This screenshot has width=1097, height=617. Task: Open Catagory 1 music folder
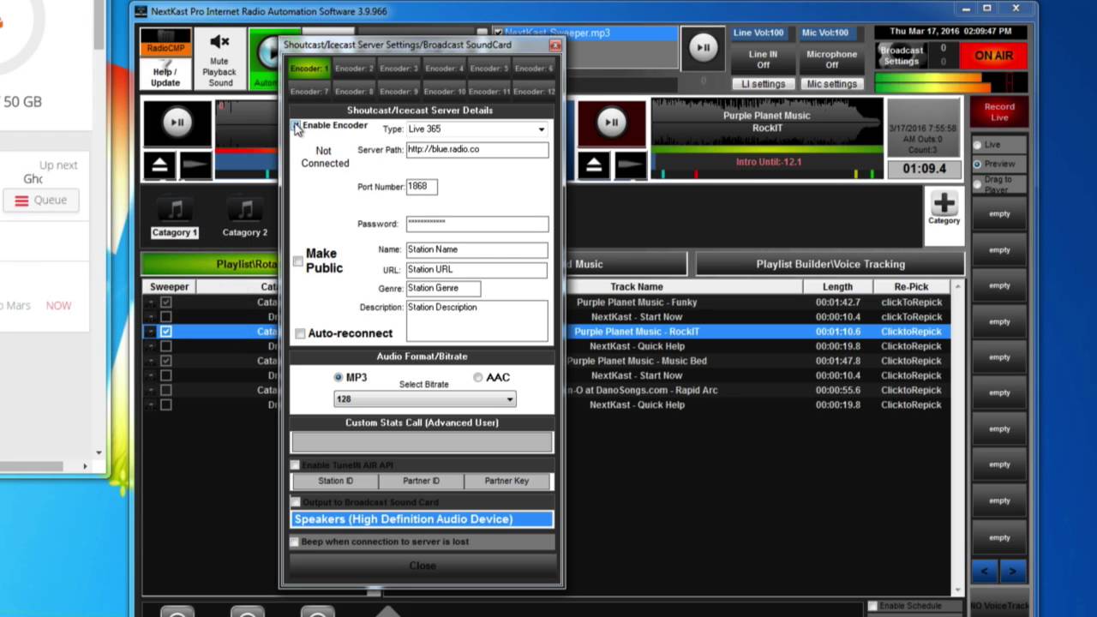point(175,217)
